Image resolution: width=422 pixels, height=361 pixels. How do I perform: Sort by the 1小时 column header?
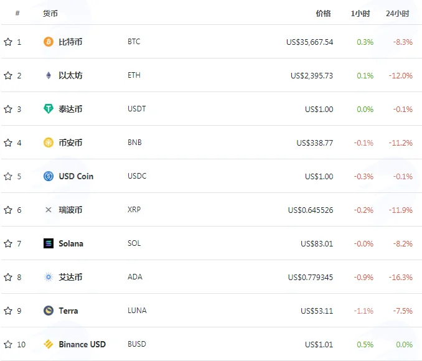360,14
